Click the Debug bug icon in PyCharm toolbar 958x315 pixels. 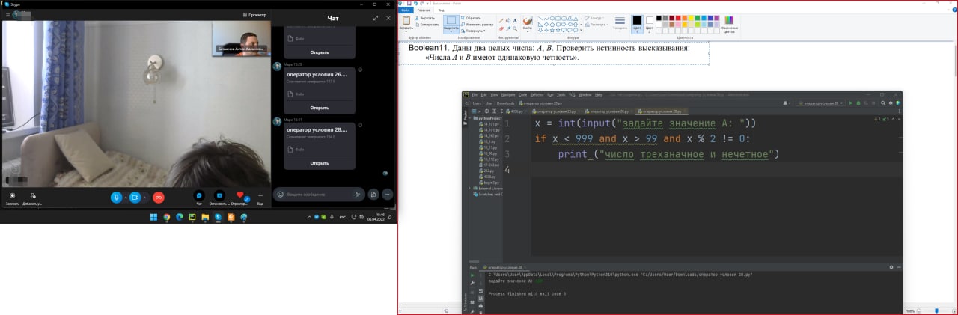[x=858, y=103]
